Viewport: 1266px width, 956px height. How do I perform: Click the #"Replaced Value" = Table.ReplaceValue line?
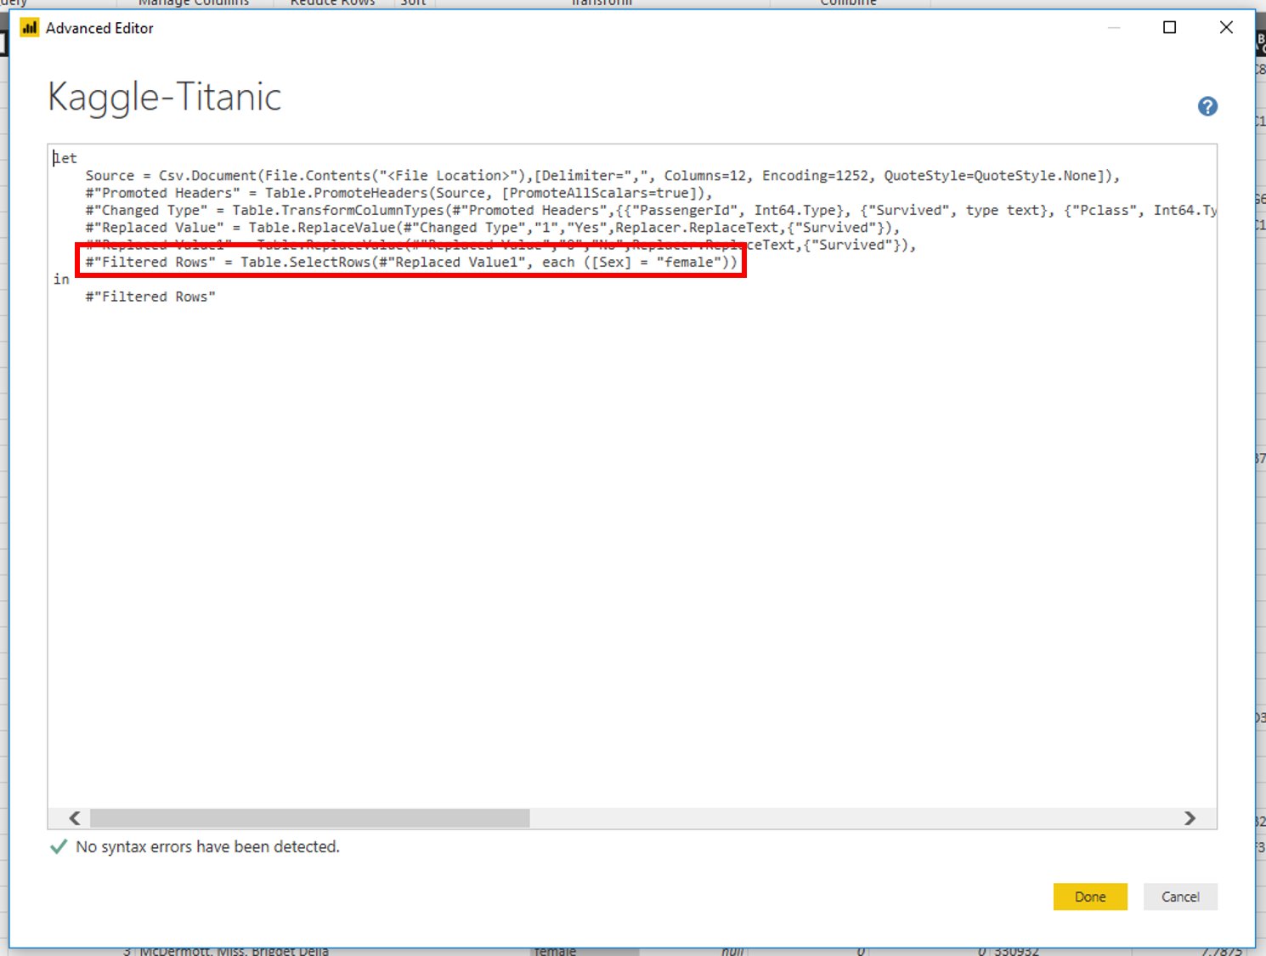click(492, 228)
